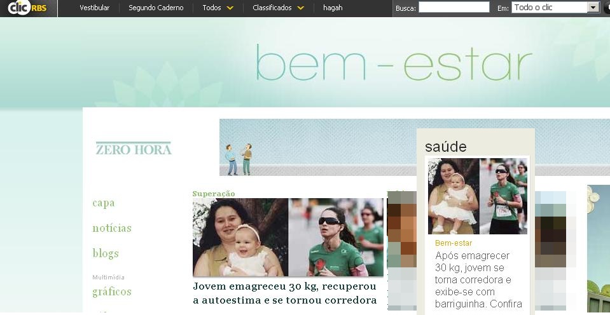This screenshot has height=315, width=610.
Task: Open the gráficos multimedia link
Action: (112, 292)
